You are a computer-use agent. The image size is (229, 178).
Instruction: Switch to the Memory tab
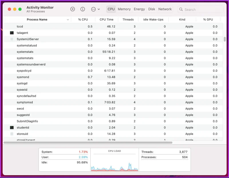(124, 9)
